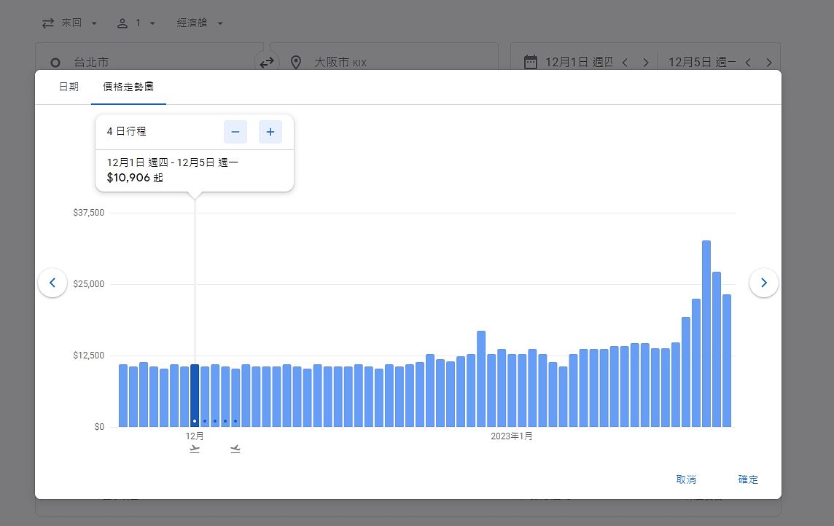Image resolution: width=834 pixels, height=526 pixels.
Task: Select the 價格走勢圖 tab
Action: click(x=128, y=87)
